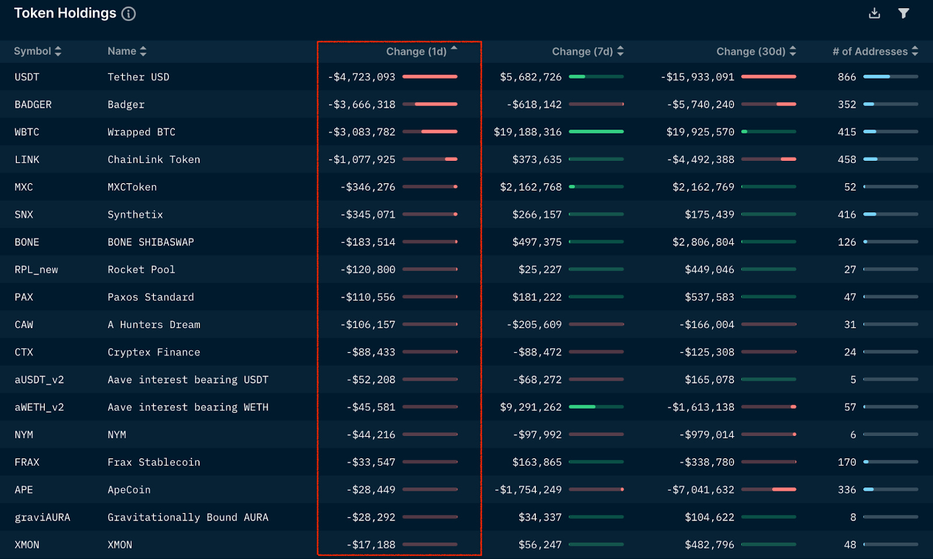Image resolution: width=933 pixels, height=559 pixels.
Task: Click the Tether USD name
Action: click(138, 77)
